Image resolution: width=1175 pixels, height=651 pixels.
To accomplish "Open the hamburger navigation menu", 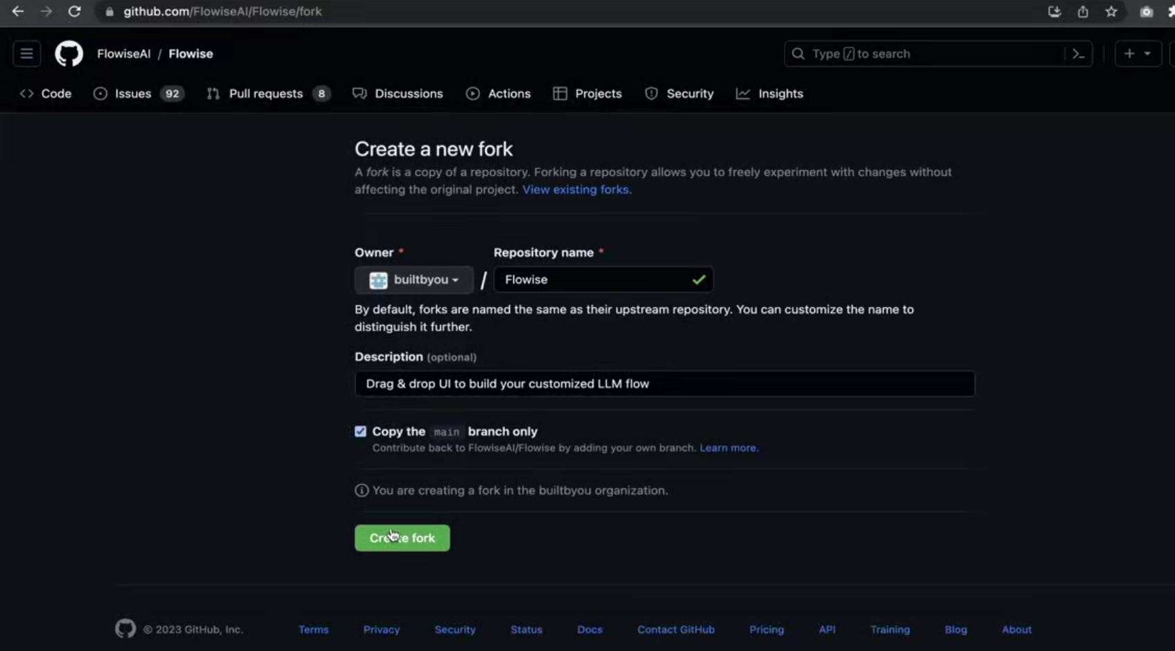I will tap(26, 53).
